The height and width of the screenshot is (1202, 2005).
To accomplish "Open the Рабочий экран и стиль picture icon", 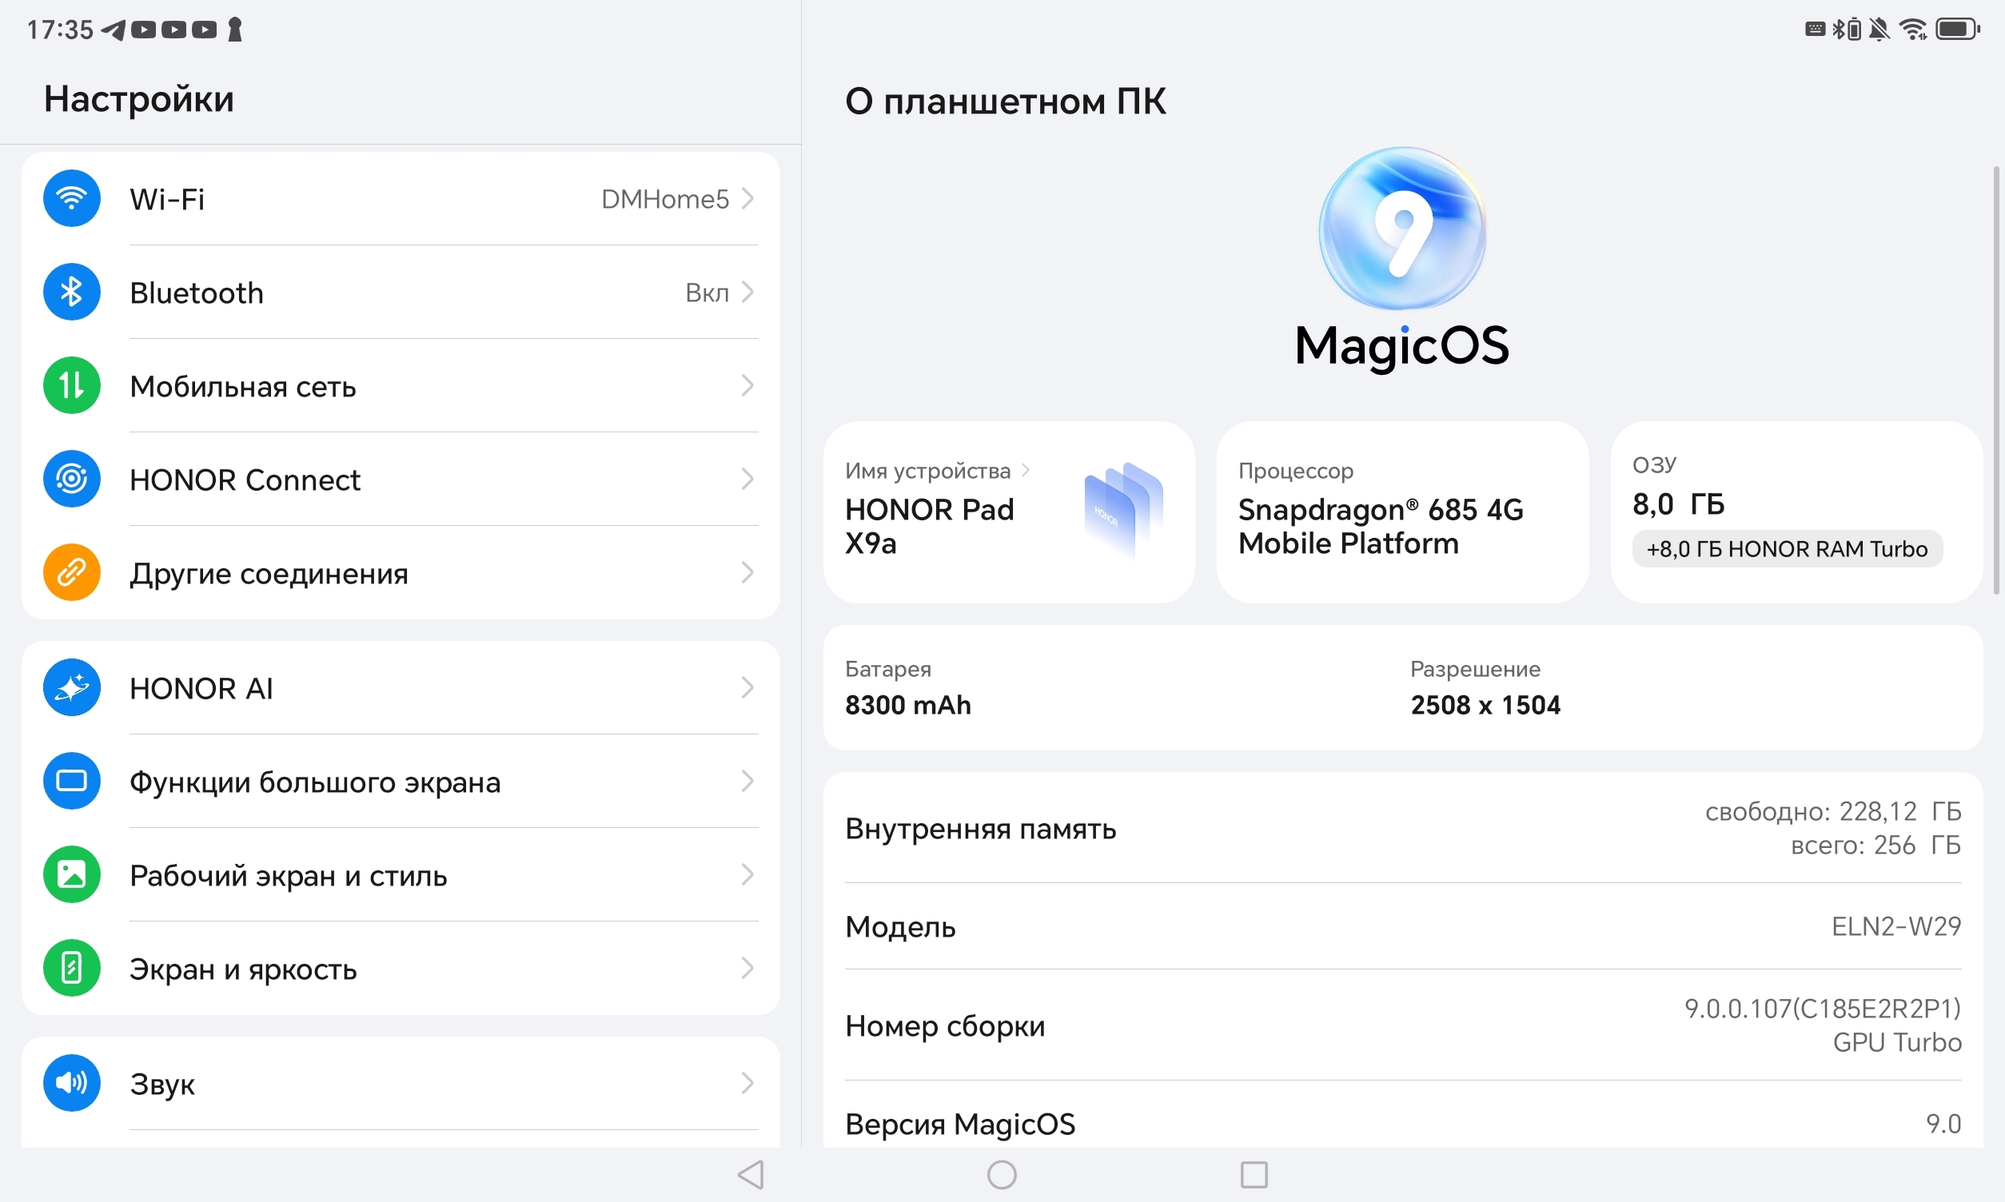I will pos(71,874).
